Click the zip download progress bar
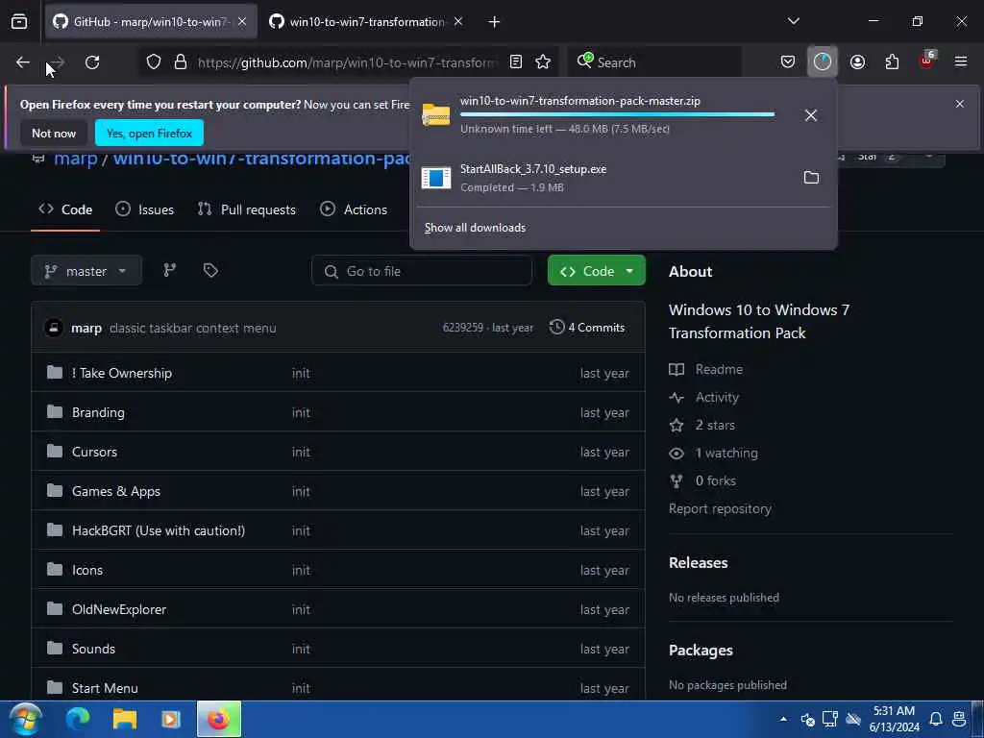Screen dimensions: 984x738 617,115
